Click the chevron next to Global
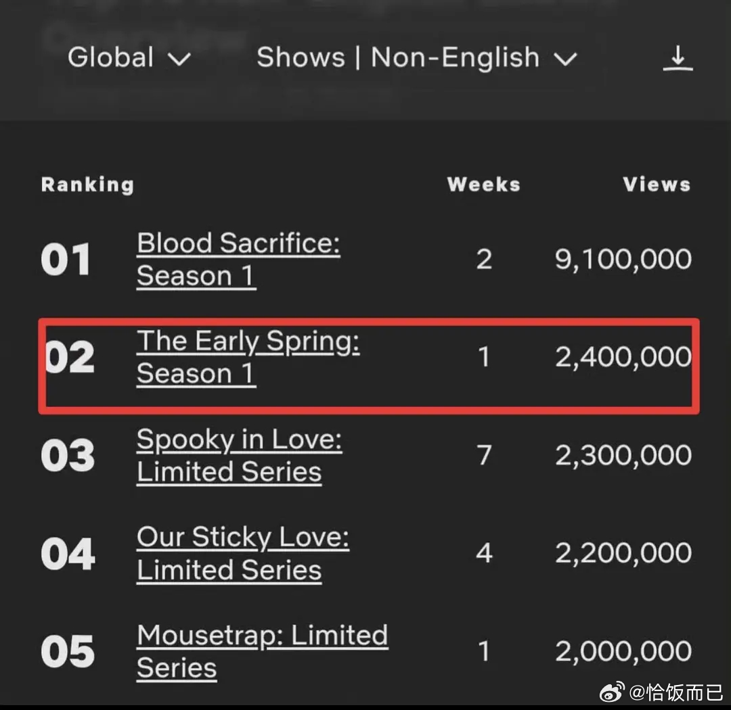Screen dimensions: 731x710 (x=179, y=60)
